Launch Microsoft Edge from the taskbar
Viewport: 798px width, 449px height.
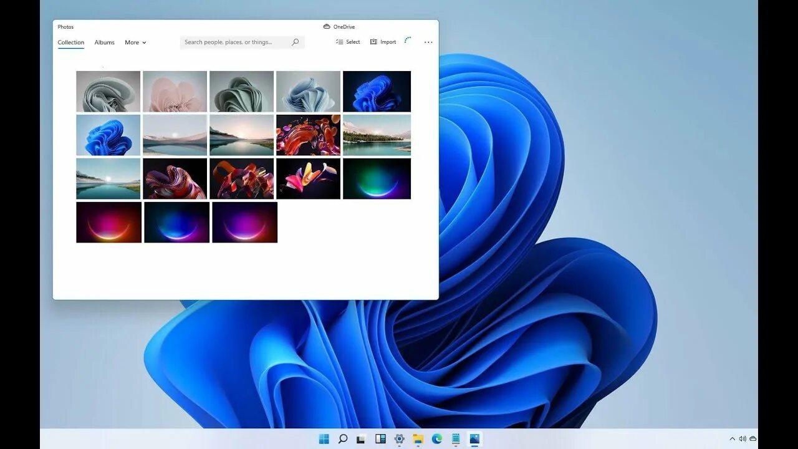point(437,439)
